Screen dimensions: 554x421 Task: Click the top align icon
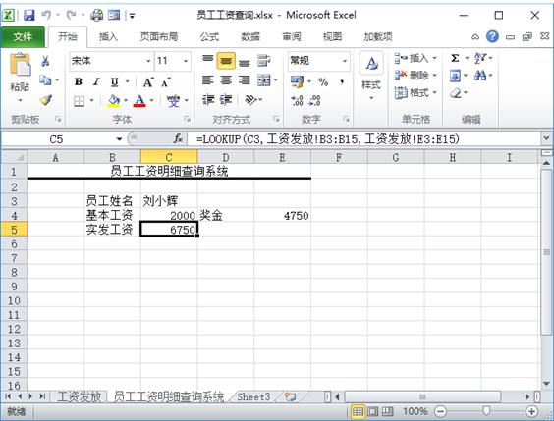point(208,60)
